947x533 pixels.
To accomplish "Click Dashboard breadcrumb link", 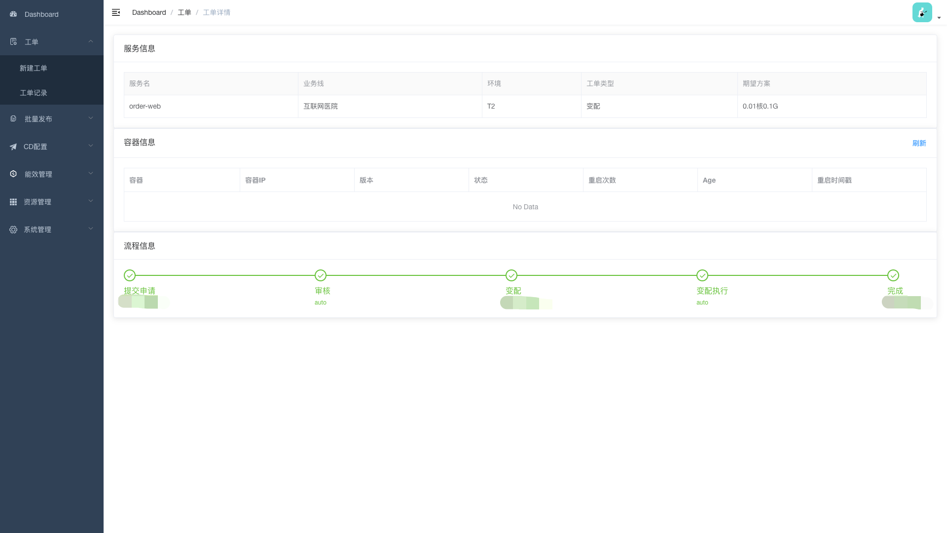I will point(149,12).
